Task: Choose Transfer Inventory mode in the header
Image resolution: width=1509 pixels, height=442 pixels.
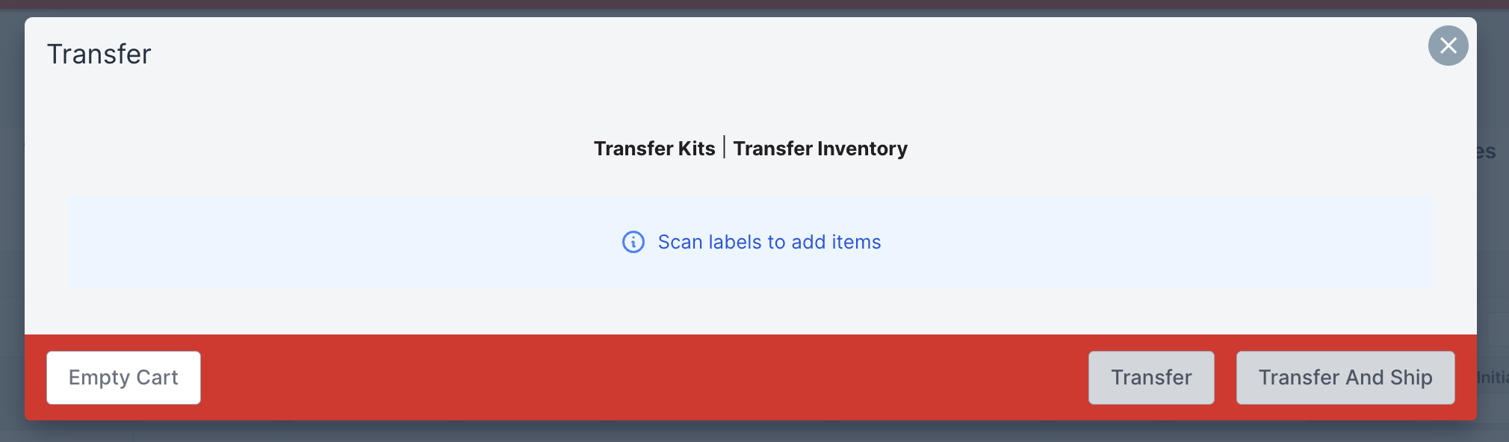Action: coord(820,149)
